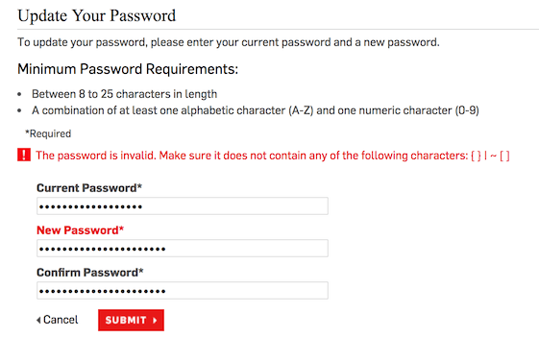This screenshot has height=361, width=539.
Task: Click the bullet before length requirement
Action: pyautogui.click(x=19, y=94)
